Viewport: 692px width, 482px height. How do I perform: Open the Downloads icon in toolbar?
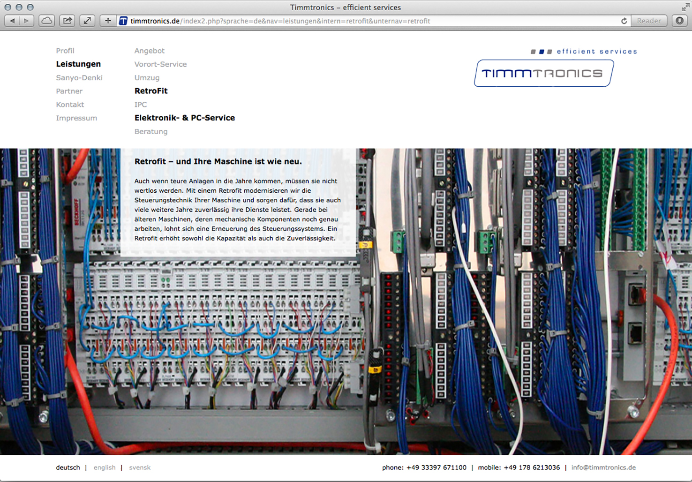click(x=679, y=21)
